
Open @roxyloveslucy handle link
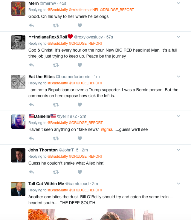coord(88,37)
